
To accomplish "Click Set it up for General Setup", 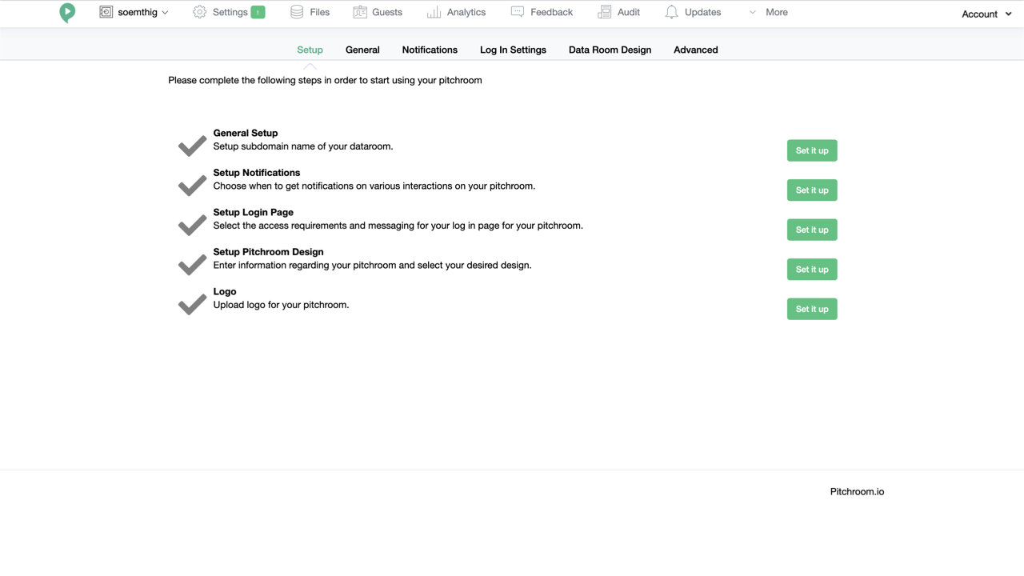I will point(812,150).
